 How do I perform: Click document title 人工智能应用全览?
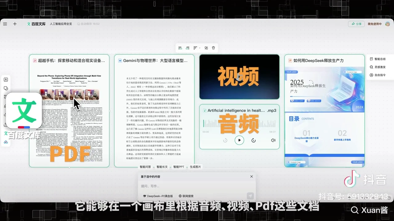click(x=61, y=24)
